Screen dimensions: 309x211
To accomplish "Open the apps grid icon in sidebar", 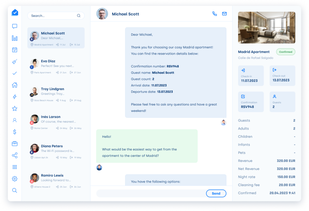I will [14, 167].
